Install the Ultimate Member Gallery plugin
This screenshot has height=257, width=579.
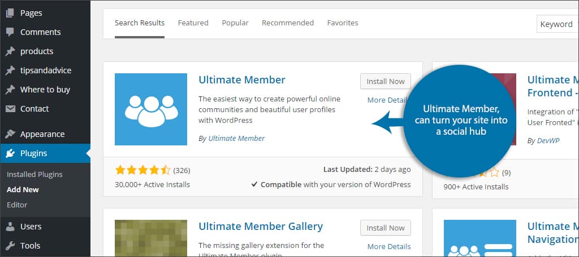click(386, 228)
